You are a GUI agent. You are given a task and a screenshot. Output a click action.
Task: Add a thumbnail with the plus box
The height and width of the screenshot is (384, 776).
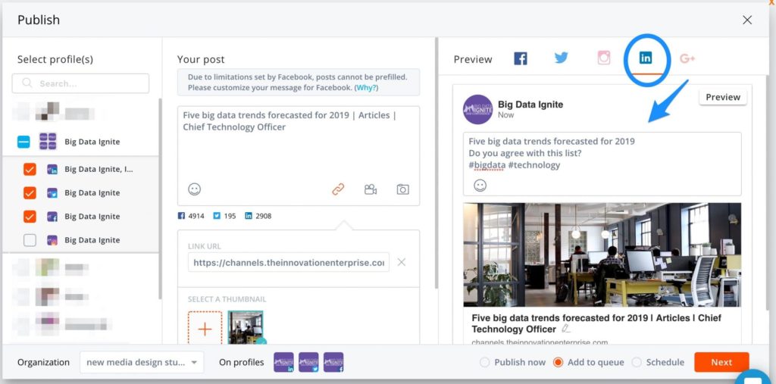(x=205, y=329)
